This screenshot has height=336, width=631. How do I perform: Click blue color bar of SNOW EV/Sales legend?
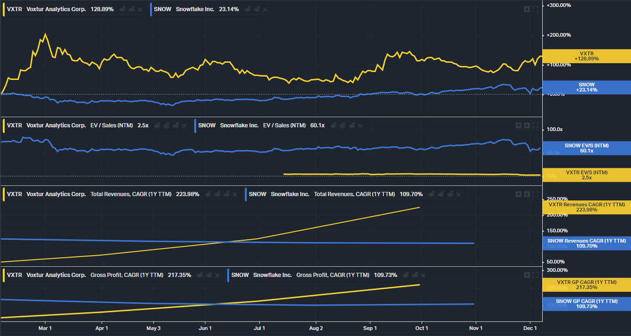195,126
